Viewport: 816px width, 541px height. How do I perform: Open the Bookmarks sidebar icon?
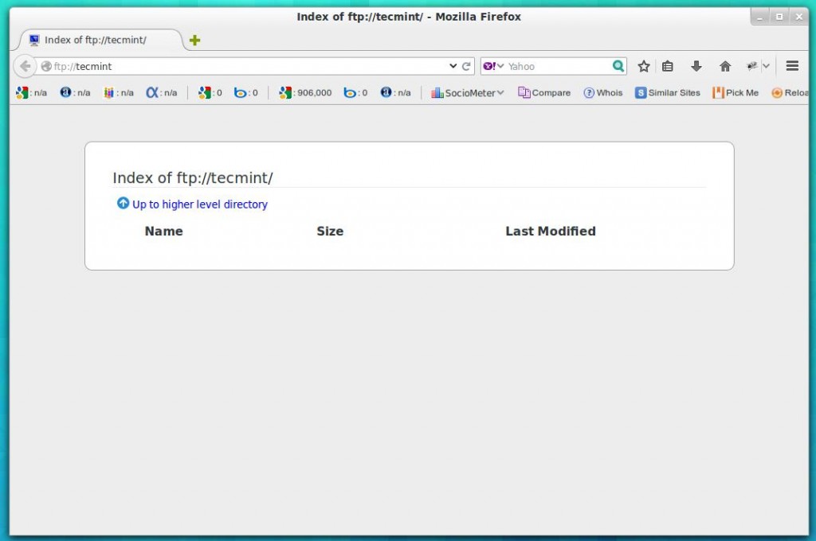pyautogui.click(x=668, y=66)
